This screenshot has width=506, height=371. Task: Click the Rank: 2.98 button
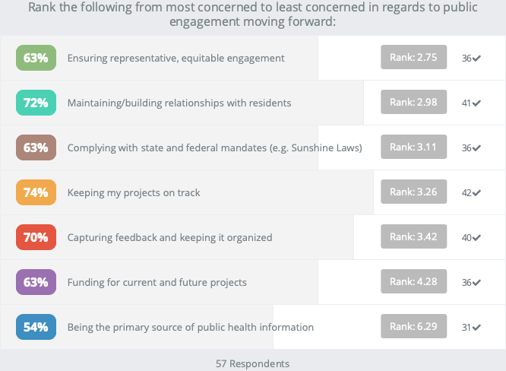point(413,103)
